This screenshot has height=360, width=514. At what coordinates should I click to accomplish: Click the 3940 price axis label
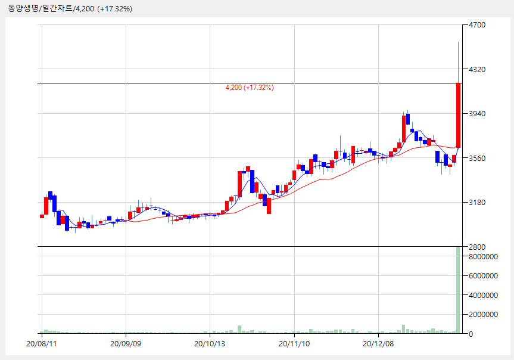coord(477,114)
